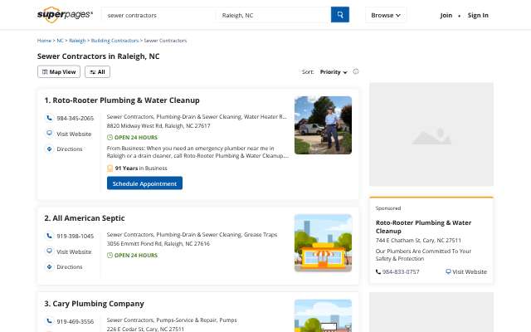Viewport: 531px width, 332px height.
Task: Open the Roto-Rooter plumber photo thumbnail
Action: click(x=323, y=125)
